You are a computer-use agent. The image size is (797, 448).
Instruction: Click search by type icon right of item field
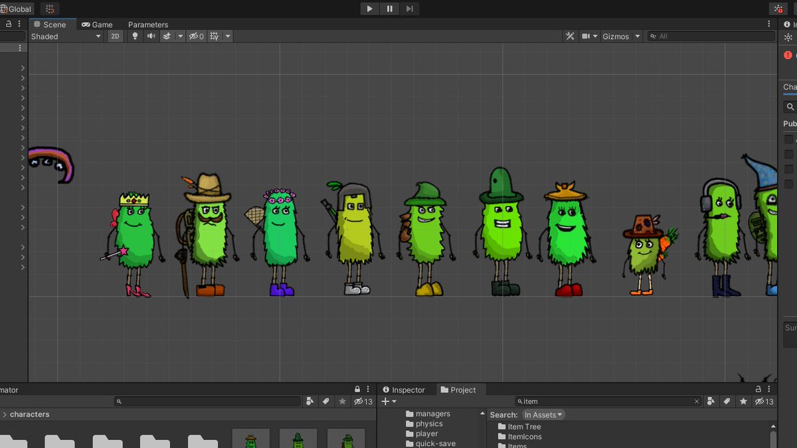point(711,402)
